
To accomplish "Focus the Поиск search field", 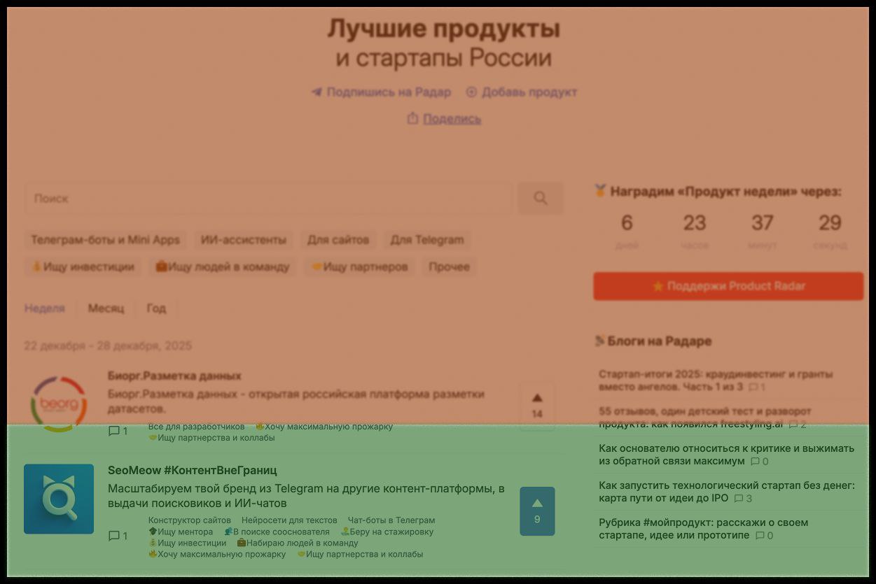I will (268, 199).
